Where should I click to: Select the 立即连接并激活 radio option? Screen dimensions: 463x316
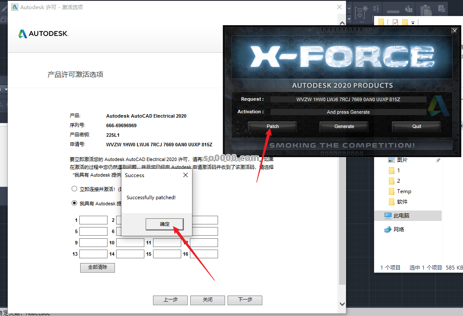point(75,188)
